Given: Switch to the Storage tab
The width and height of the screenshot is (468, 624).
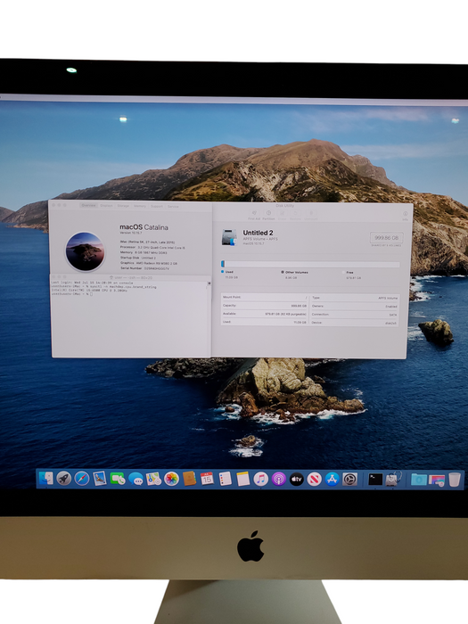Looking at the screenshot, I should (123, 206).
